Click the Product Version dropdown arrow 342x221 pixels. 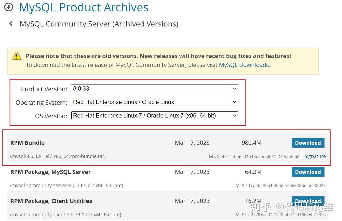point(234,89)
